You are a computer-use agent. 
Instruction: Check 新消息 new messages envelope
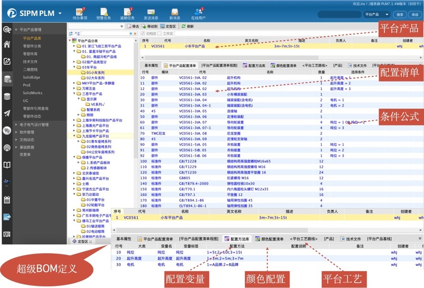coord(175,13)
